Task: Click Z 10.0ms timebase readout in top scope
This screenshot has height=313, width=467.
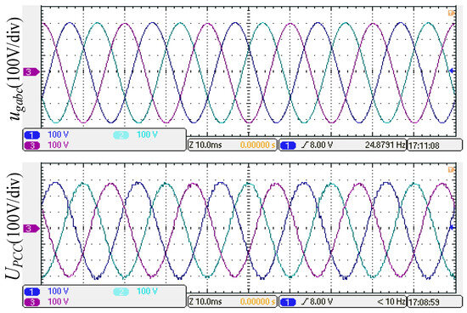Action: tap(205, 145)
